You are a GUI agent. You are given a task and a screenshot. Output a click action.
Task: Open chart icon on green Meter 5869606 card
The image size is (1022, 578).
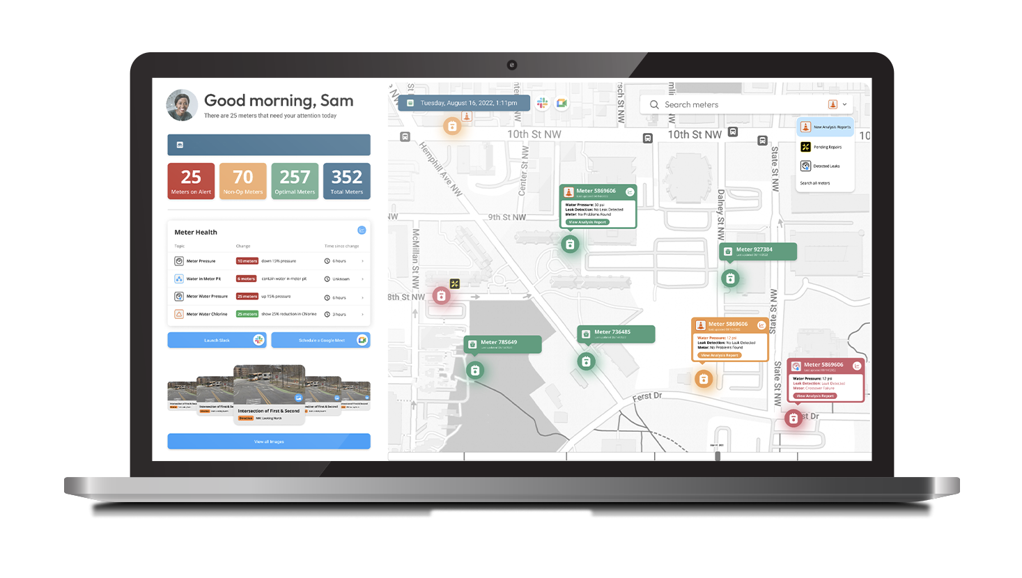(x=630, y=192)
